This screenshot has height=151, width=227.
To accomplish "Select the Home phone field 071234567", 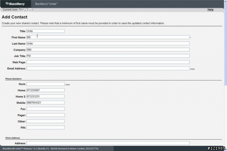I will tap(45, 90).
